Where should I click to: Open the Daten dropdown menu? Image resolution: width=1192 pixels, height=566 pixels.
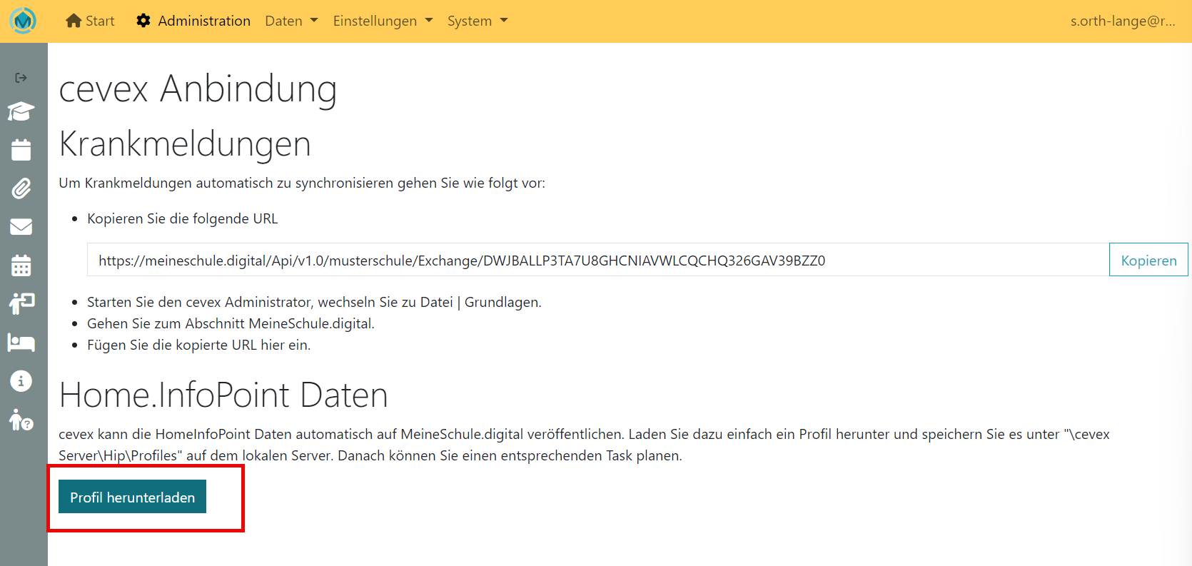[291, 21]
